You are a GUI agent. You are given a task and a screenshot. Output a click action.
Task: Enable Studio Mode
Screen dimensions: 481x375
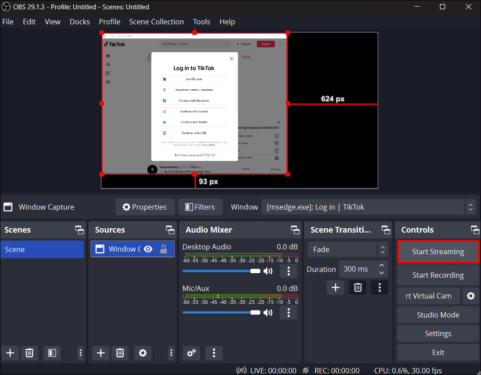tap(438, 314)
